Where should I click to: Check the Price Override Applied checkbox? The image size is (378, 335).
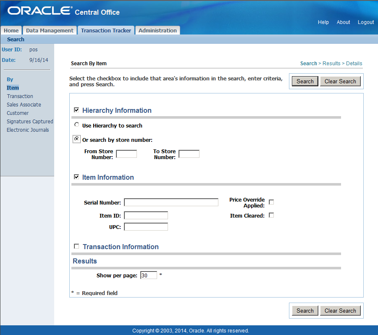pyautogui.click(x=271, y=202)
